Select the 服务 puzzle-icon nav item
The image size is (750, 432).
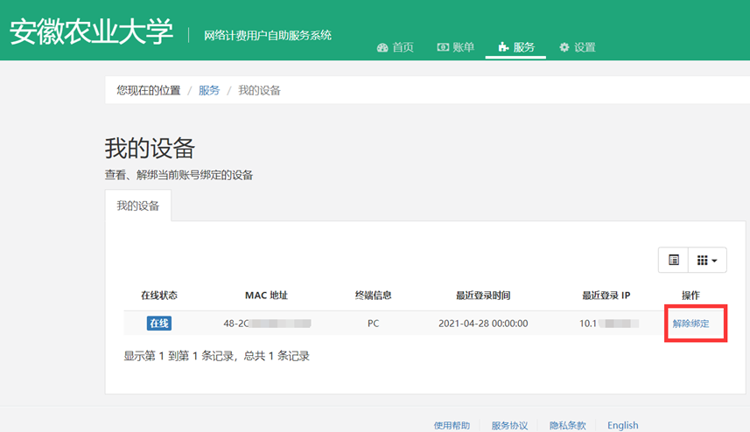515,47
